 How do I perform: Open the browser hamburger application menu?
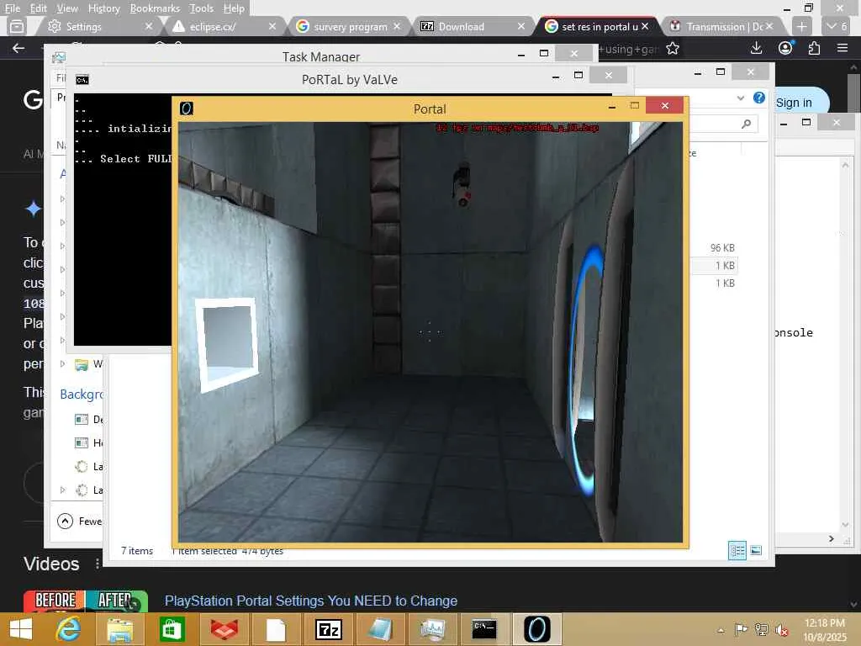[843, 48]
